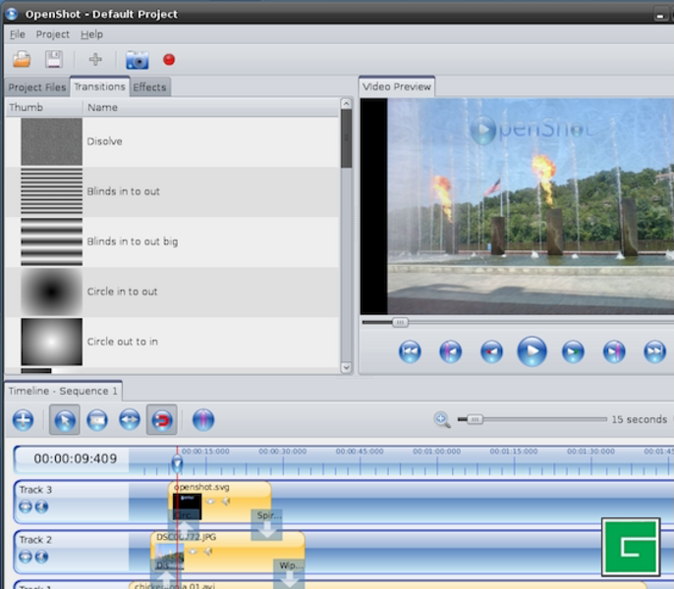
Task: Switch to the Project Files tab
Action: (37, 87)
